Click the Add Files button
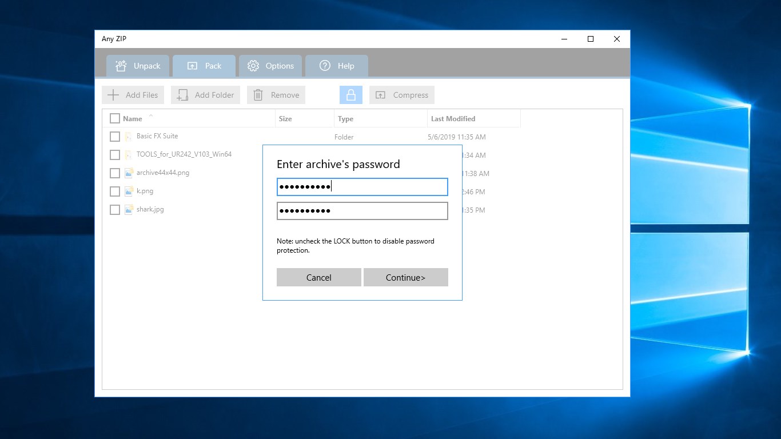 [x=133, y=95]
